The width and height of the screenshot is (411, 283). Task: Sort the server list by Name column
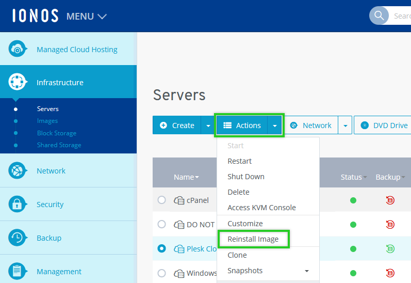(x=186, y=177)
